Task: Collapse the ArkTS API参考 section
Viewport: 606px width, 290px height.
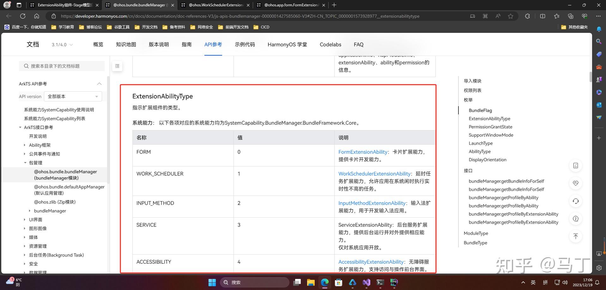Action: [99, 84]
